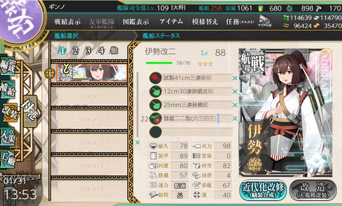Remove the 試製41cm三連装砲 equipment
The width and height of the screenshot is (342, 206).
point(235,78)
